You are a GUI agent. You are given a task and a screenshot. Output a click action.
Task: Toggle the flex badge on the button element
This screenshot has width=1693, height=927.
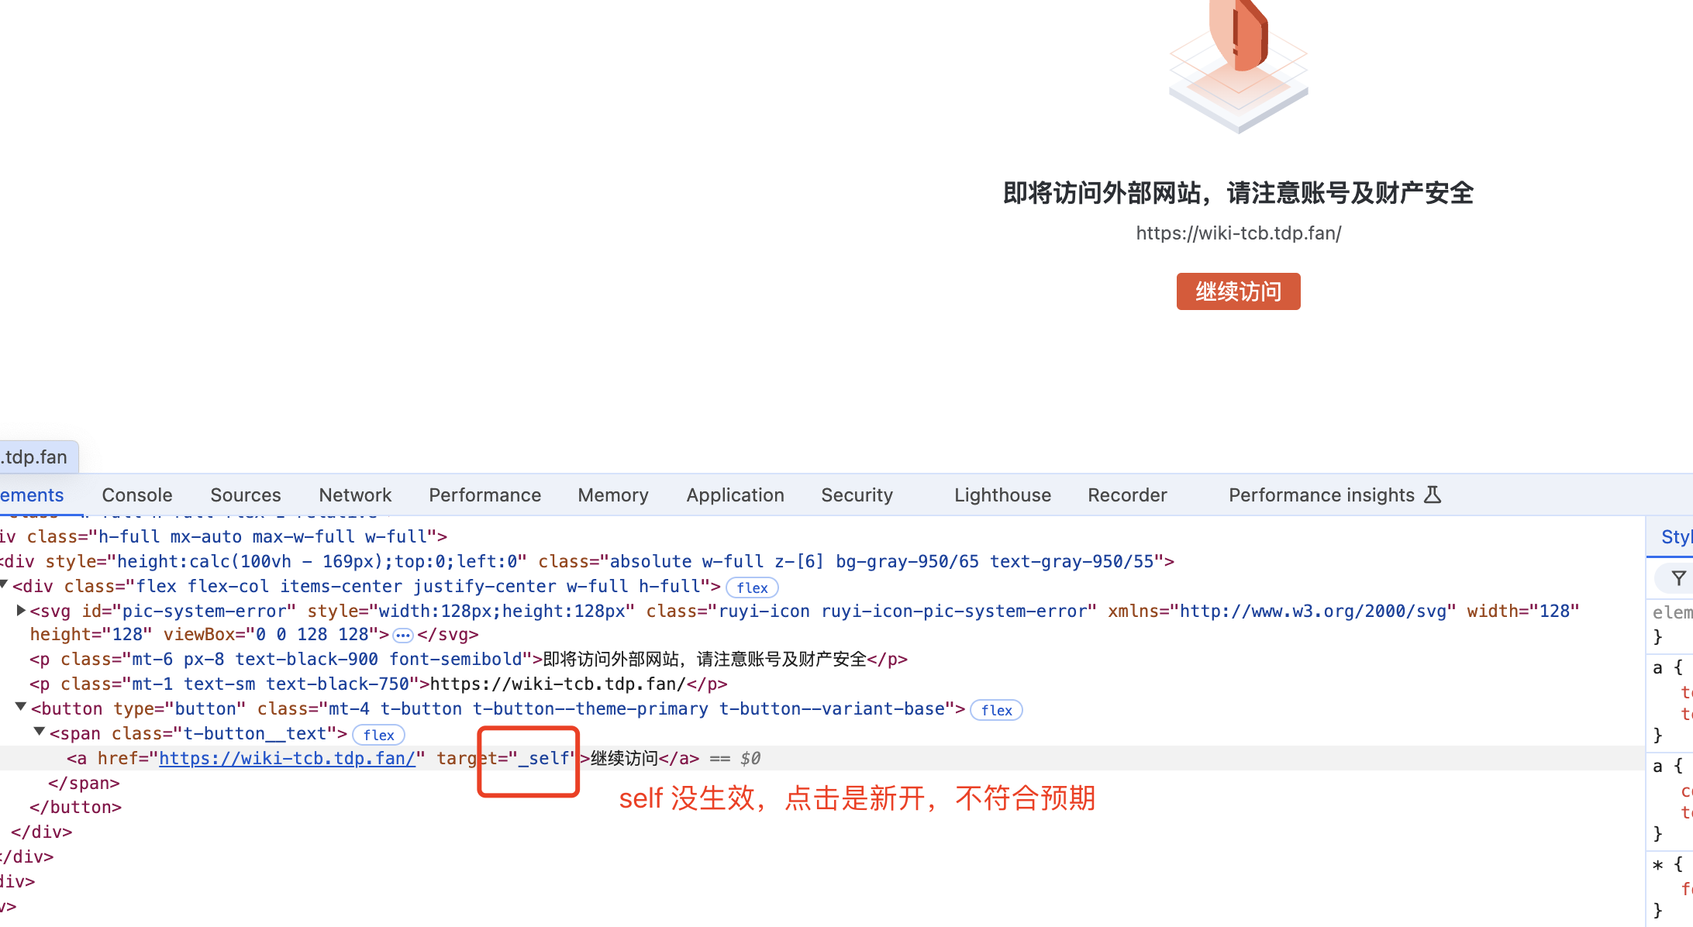(996, 710)
